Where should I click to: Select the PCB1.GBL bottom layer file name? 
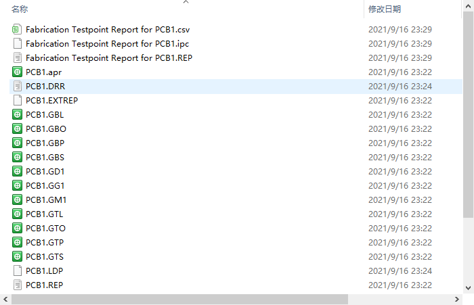pyautogui.click(x=45, y=115)
